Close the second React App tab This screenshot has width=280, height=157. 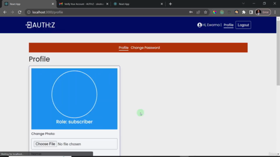(x=161, y=4)
